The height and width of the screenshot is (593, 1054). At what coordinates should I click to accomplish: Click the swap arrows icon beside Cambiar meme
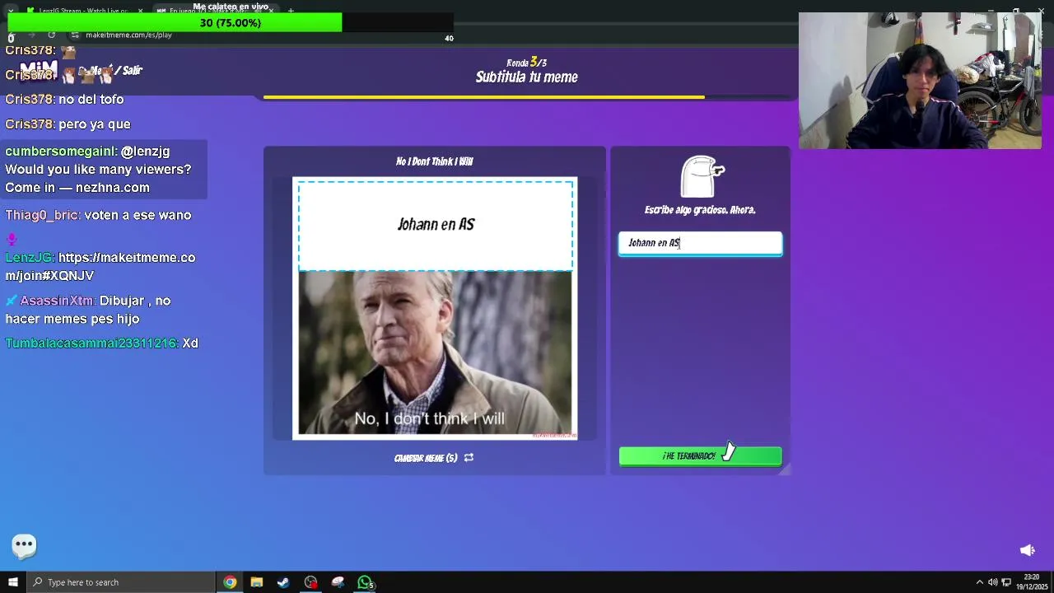click(x=469, y=458)
